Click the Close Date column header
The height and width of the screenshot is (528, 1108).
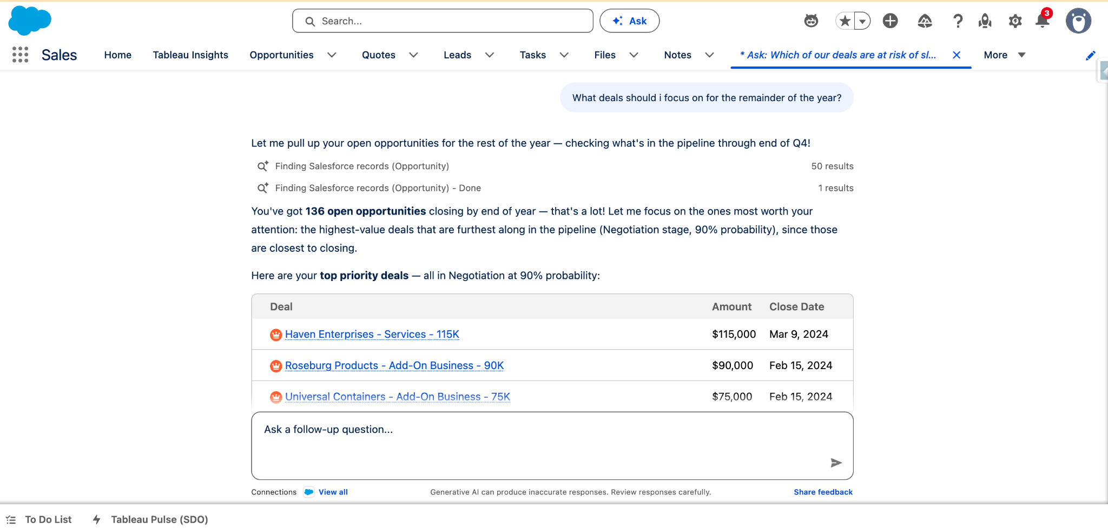[797, 307]
